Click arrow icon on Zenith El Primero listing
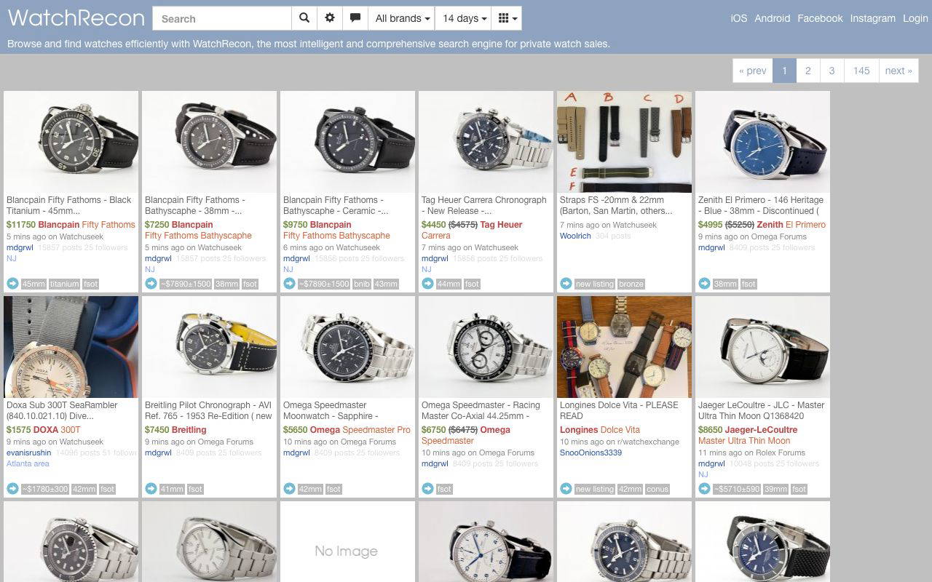 (x=704, y=284)
